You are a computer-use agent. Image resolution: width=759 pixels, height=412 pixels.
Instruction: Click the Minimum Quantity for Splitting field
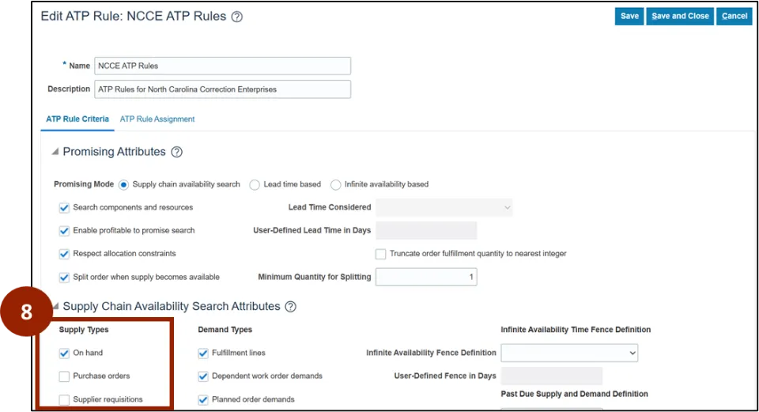(426, 277)
